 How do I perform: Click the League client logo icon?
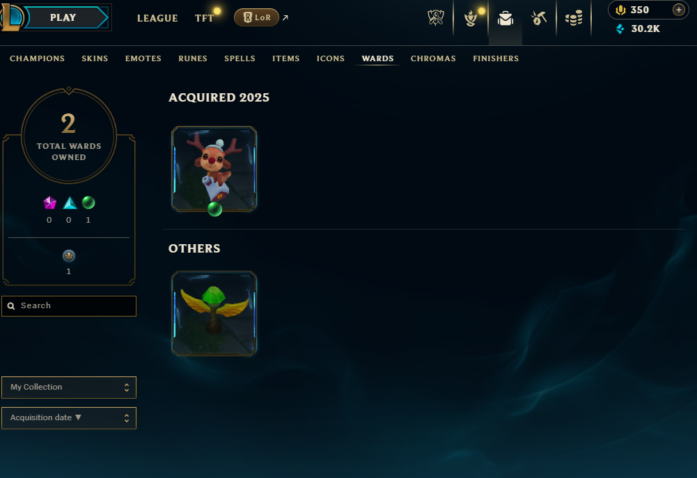click(10, 17)
